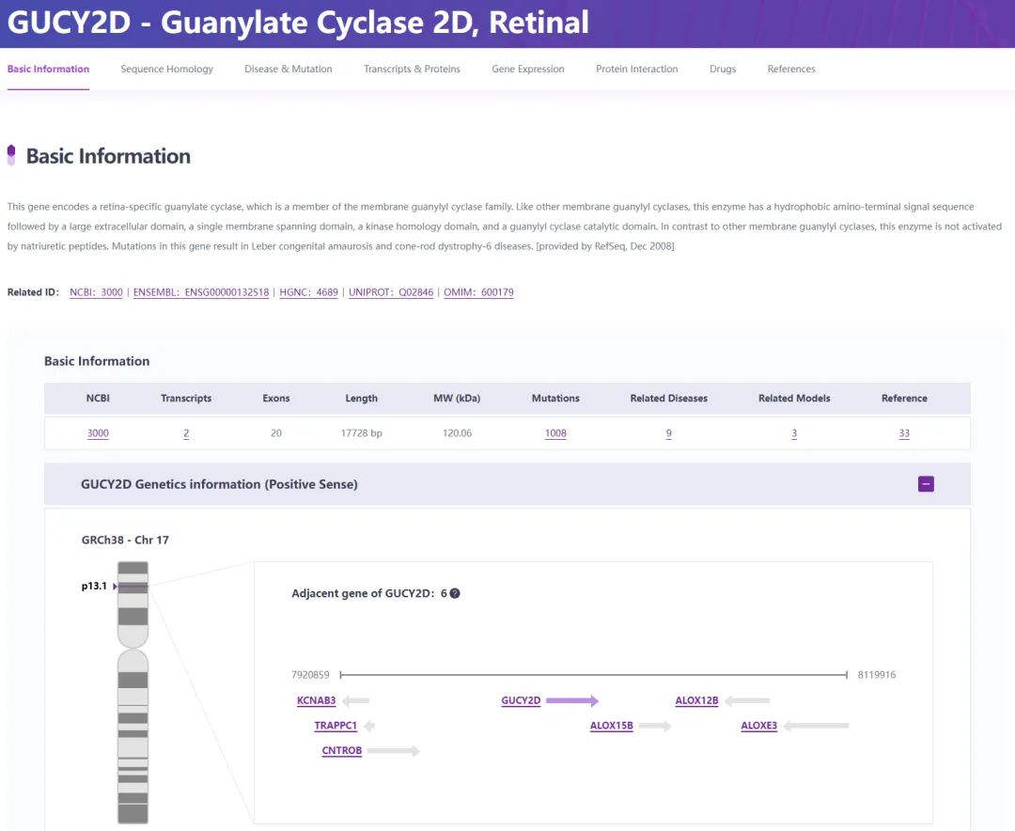This screenshot has height=831, width=1015.
Task: Open the ENSEMBL ENSG00000132518 link
Action: coord(201,292)
